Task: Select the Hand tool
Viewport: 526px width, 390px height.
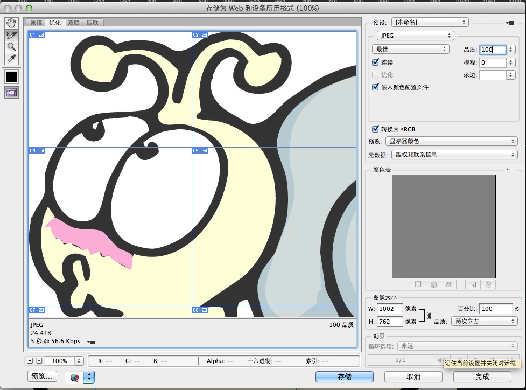Action: [x=11, y=23]
